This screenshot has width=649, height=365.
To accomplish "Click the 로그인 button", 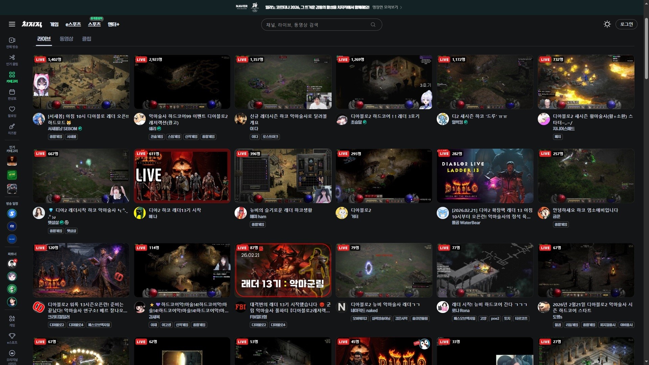I will pos(626,24).
